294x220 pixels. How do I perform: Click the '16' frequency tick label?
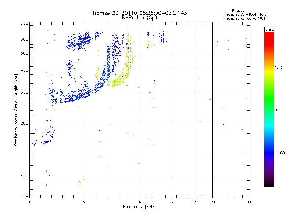click(x=250, y=202)
